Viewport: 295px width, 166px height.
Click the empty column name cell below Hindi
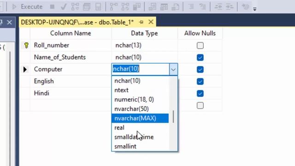pyautogui.click(x=71, y=105)
